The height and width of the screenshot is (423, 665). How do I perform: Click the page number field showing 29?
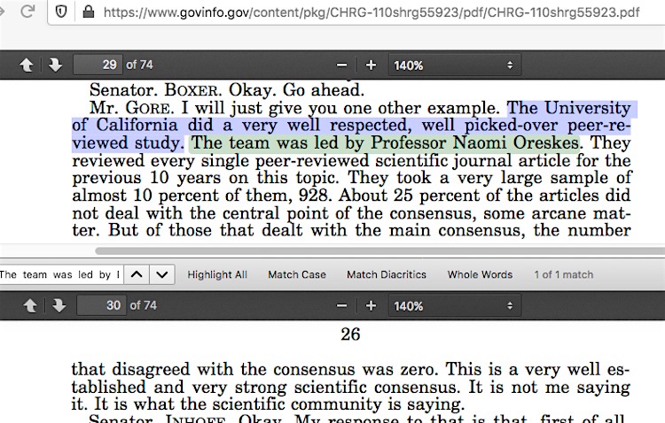tap(98, 65)
